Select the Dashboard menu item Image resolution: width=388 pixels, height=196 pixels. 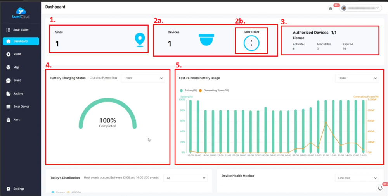(x=21, y=41)
